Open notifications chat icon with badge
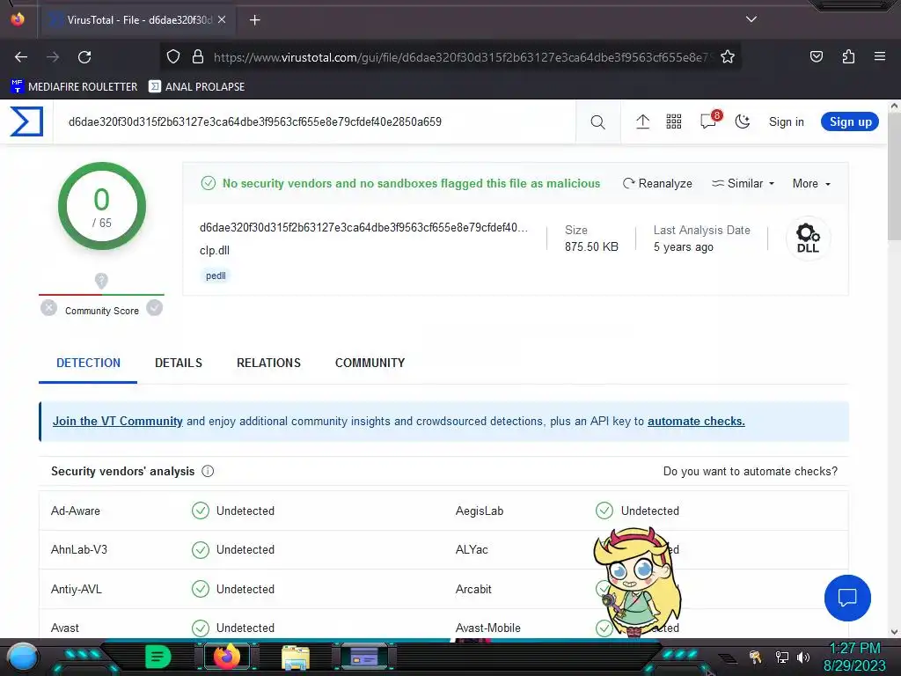Screen dimensions: 901x676 709,120
